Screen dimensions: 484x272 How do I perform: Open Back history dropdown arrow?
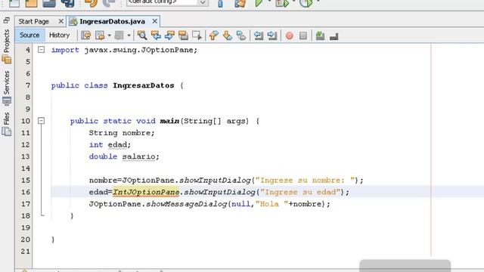(109, 36)
